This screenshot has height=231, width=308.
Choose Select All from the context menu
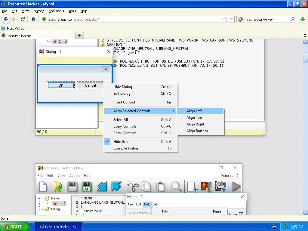pyautogui.click(x=140, y=120)
